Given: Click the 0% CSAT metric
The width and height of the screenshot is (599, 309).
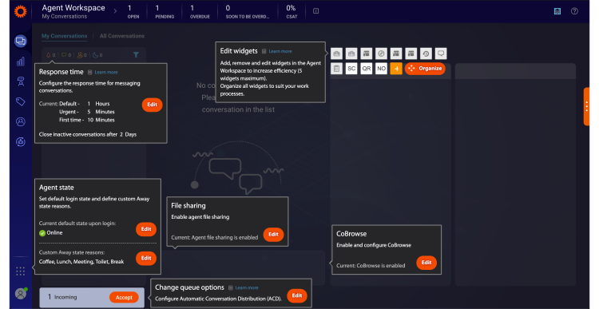Looking at the screenshot, I should tap(292, 11).
